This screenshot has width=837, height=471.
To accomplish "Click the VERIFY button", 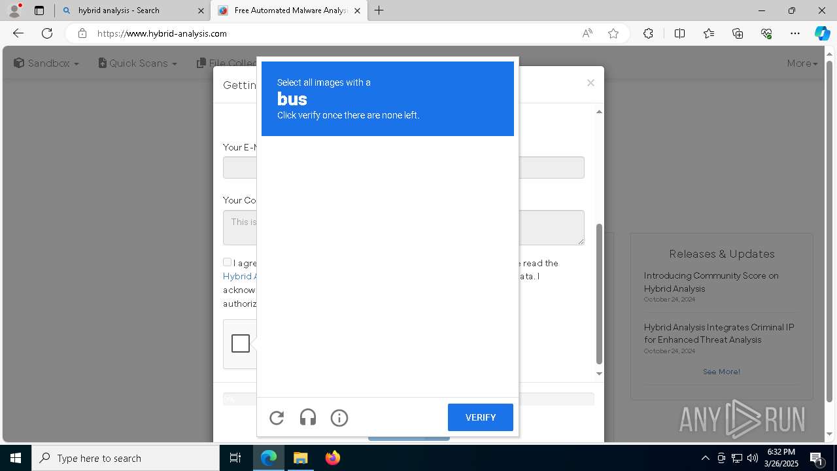I will (481, 417).
